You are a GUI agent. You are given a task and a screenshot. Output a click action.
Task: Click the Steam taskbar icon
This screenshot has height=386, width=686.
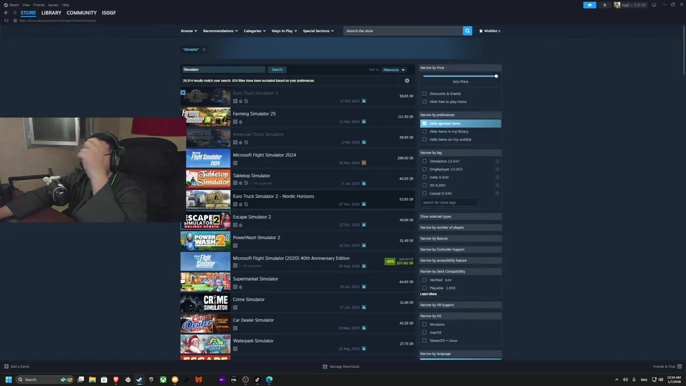click(x=139, y=380)
